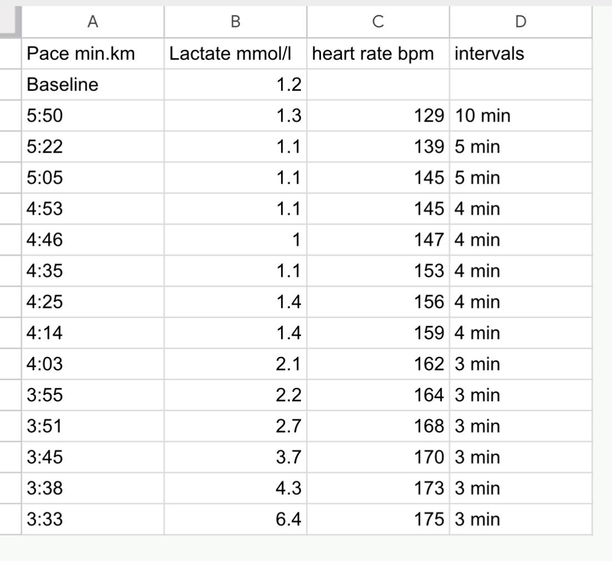
Task: Select column B header
Action: click(235, 22)
